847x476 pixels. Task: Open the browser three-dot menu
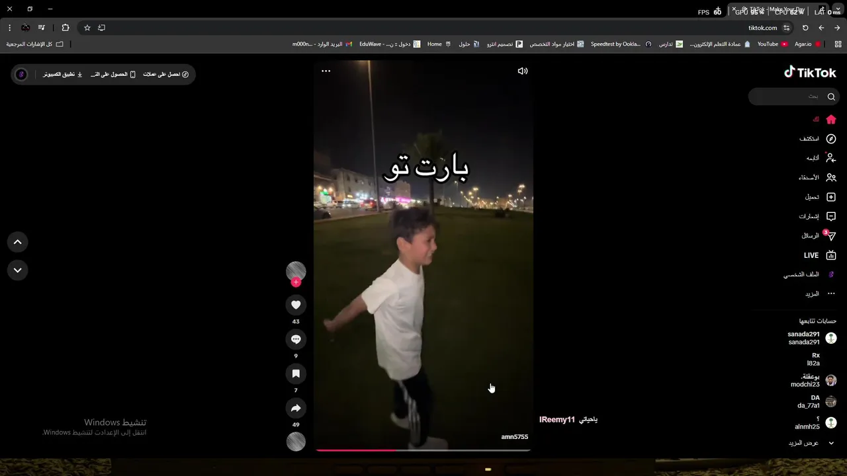click(9, 28)
